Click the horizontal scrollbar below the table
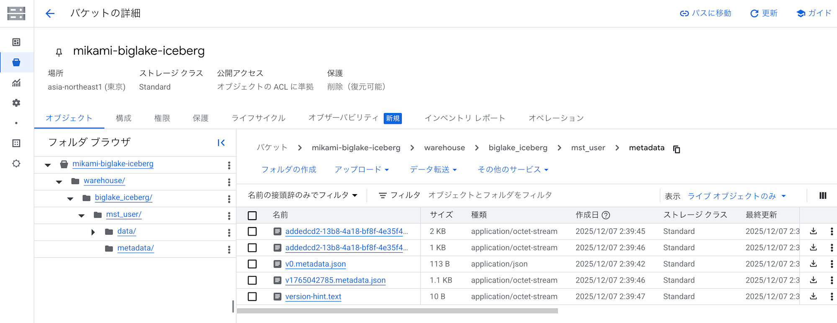 point(397,311)
